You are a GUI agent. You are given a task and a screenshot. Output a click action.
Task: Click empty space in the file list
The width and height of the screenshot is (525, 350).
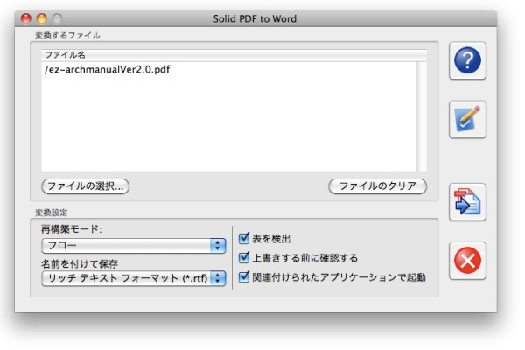pyautogui.click(x=227, y=131)
